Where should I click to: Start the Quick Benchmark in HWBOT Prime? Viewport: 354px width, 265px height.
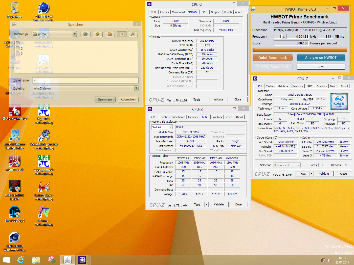(273, 58)
